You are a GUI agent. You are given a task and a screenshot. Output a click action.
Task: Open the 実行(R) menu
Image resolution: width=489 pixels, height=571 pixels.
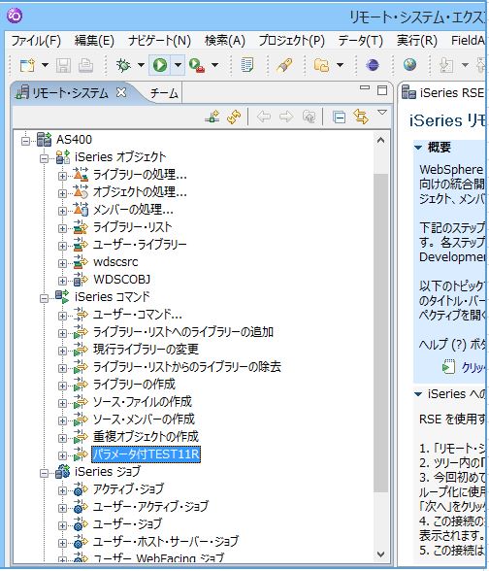[x=417, y=41]
